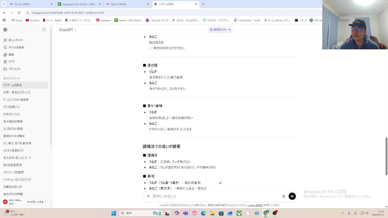The height and width of the screenshot is (218, 388).
Task: Open chat 魚介類の栄養素
Action: point(25,121)
